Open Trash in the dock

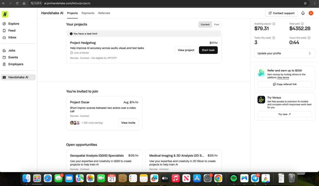[x=292, y=178]
